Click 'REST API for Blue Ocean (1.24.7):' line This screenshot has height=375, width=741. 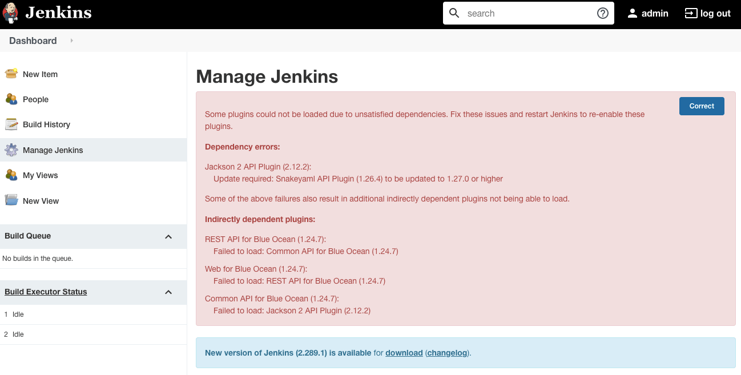pos(265,239)
